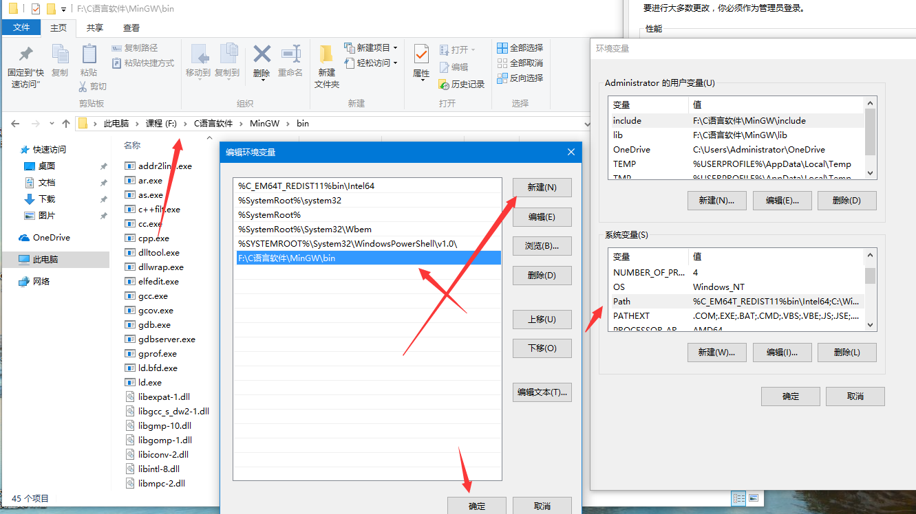The width and height of the screenshot is (916, 514).
Task: Click the red Delete icon in ribbon
Action: 262,55
